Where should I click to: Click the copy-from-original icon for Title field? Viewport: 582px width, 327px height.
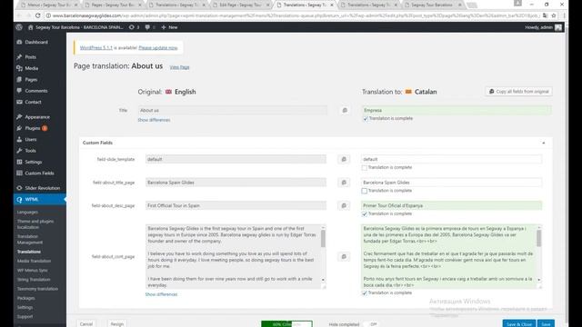pyautogui.click(x=345, y=110)
